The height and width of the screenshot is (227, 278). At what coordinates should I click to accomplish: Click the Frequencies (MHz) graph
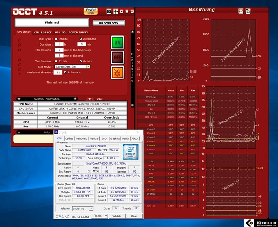(x=233, y=50)
